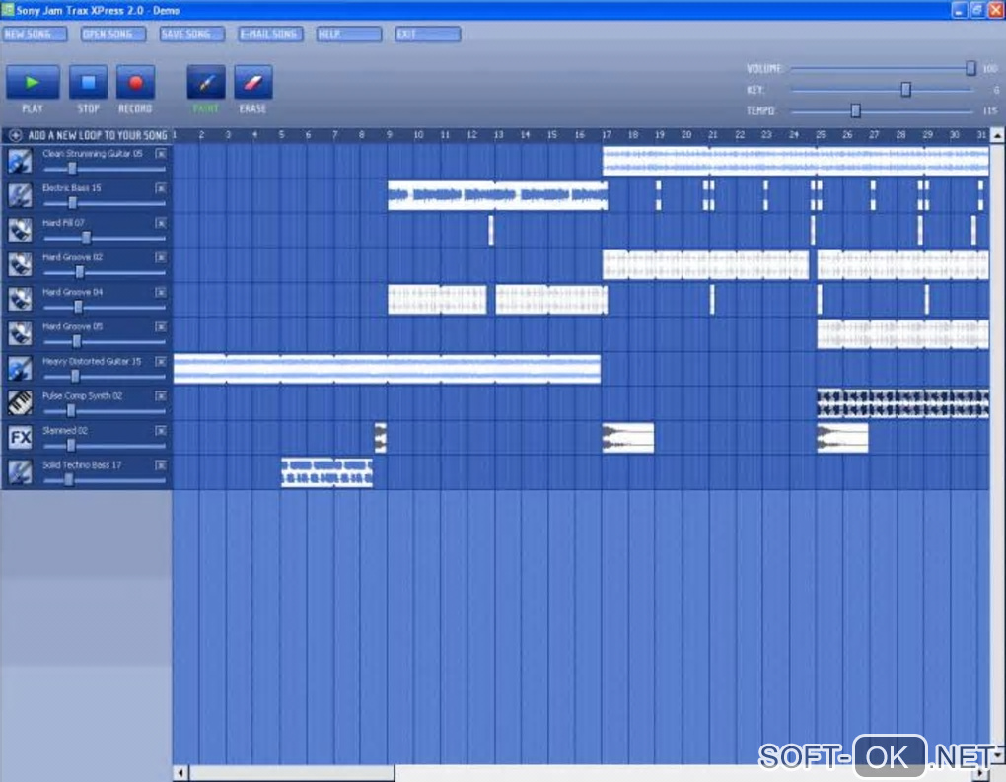Viewport: 1006px width, 782px height.
Task: Select the Pulse Comp Synth 02 clip
Action: [902, 403]
